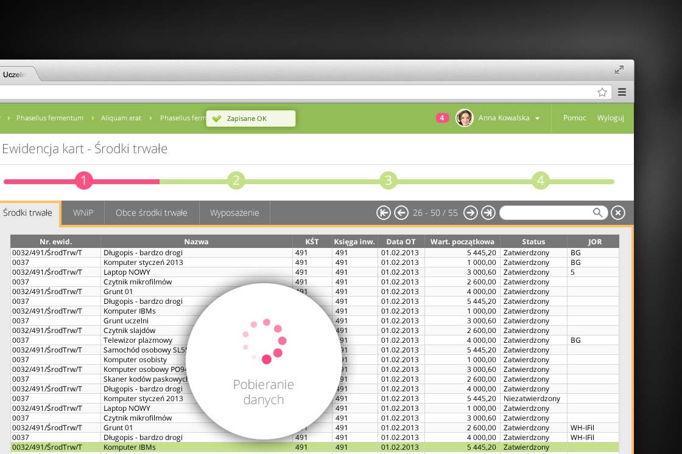Switch to the WNiP tab
This screenshot has width=682, height=454.
(x=83, y=213)
